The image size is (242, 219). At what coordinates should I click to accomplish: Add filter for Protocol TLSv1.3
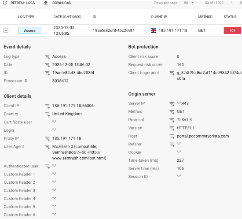click(x=172, y=120)
